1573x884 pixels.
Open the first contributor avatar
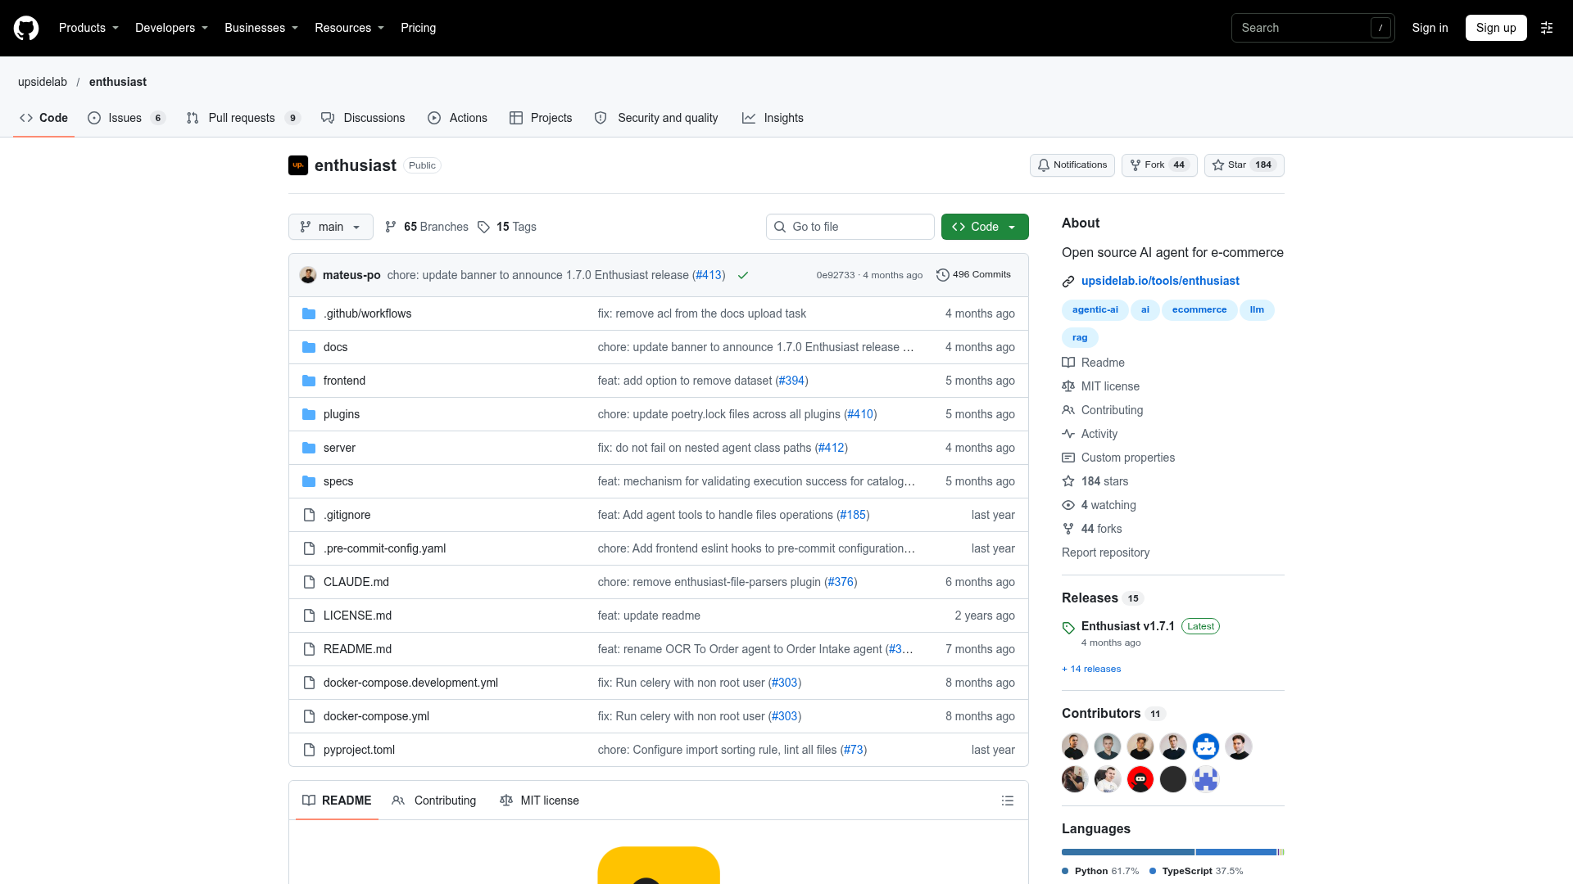point(1075,746)
